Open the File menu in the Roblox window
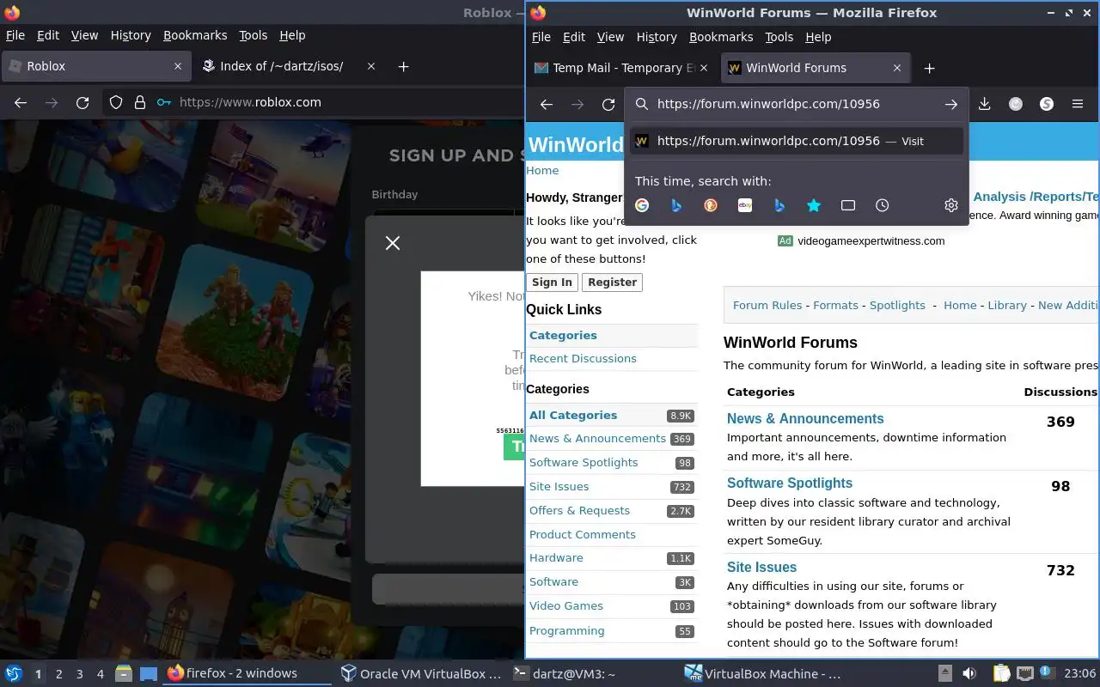 click(15, 35)
